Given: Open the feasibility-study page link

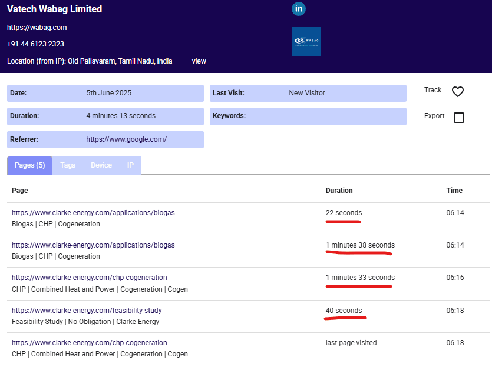Looking at the screenshot, I should 87,311.
